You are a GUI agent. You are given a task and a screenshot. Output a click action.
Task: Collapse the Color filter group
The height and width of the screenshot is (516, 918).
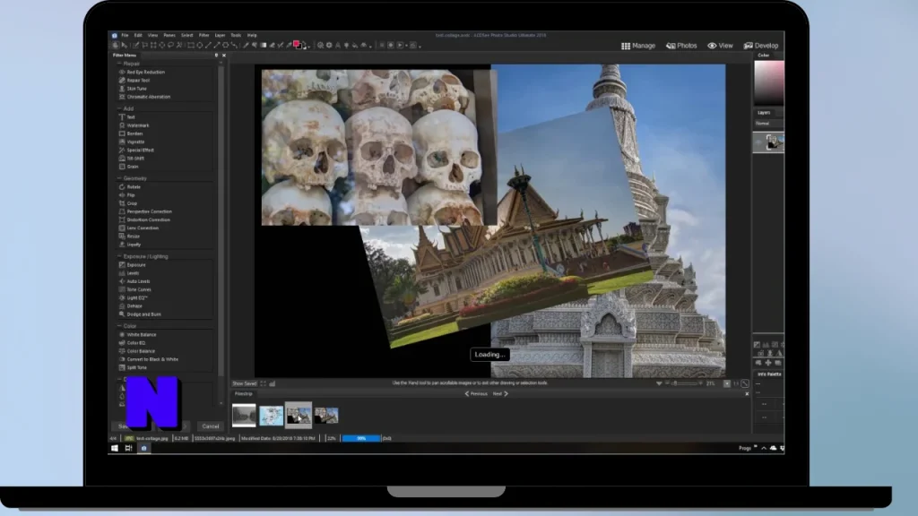pyautogui.click(x=119, y=326)
